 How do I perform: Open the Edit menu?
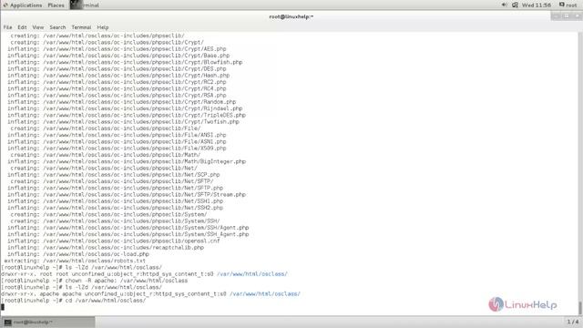click(x=22, y=27)
